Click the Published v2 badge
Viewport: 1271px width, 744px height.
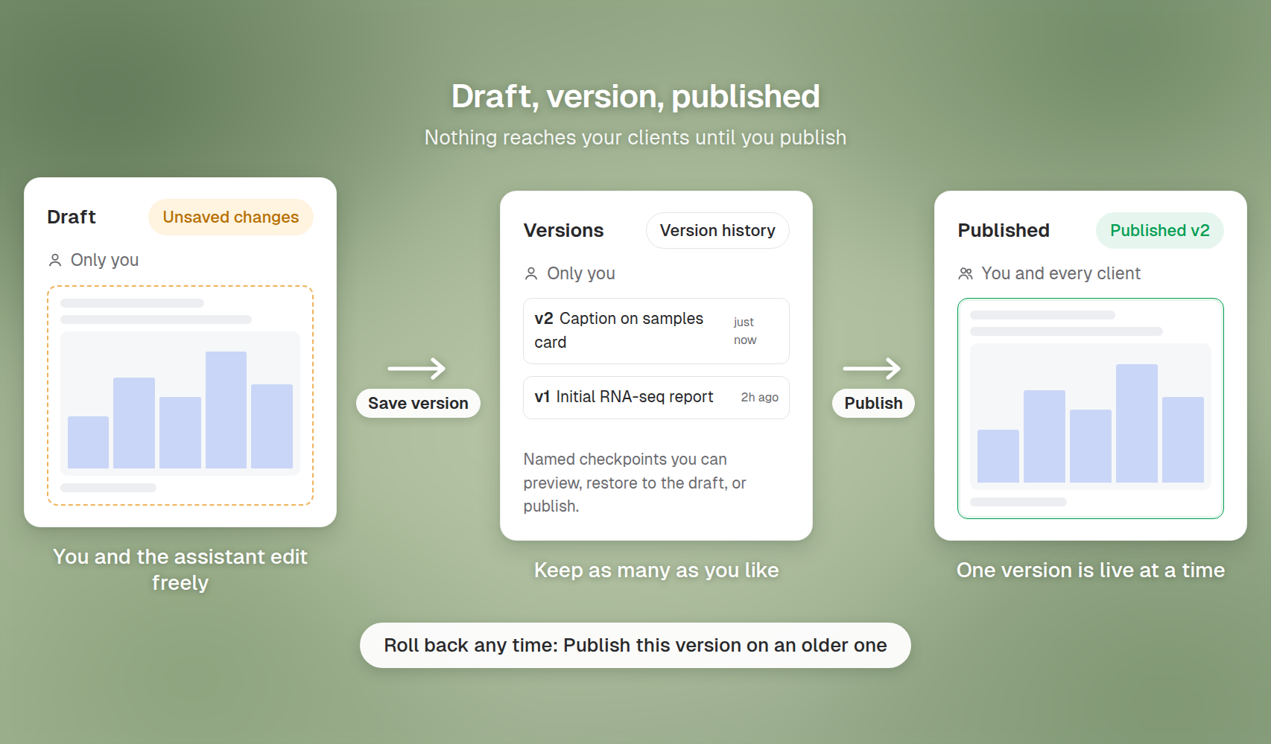point(1159,231)
